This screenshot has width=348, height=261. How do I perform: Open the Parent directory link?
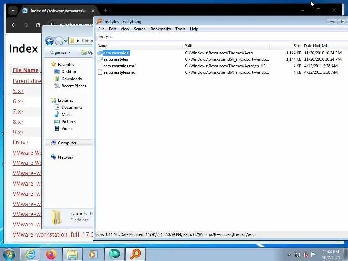pos(27,81)
